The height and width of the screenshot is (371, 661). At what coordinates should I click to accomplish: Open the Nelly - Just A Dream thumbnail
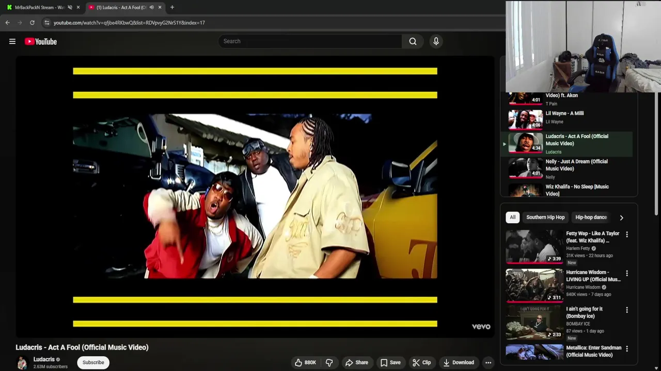coord(525,167)
